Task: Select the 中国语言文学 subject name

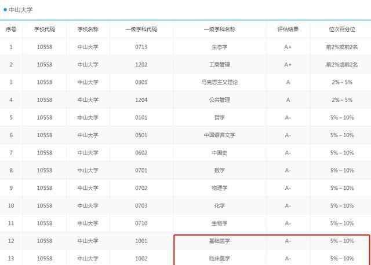Action: (x=220, y=135)
